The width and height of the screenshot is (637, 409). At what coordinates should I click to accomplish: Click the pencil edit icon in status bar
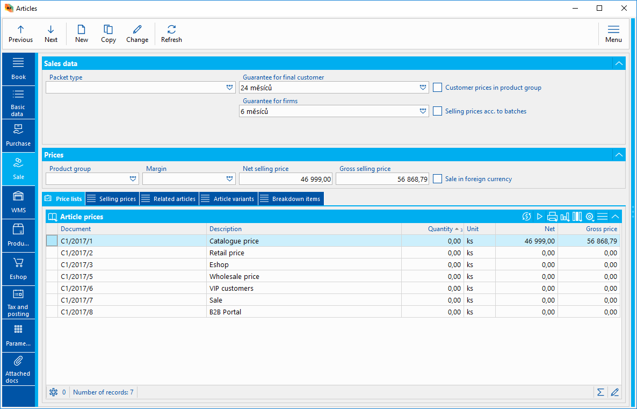pyautogui.click(x=614, y=392)
